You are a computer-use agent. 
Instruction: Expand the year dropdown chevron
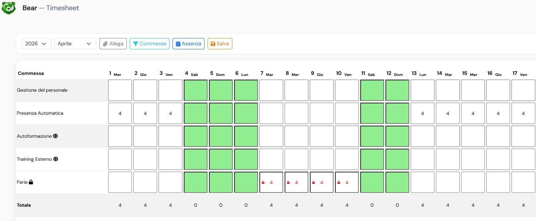(x=45, y=43)
